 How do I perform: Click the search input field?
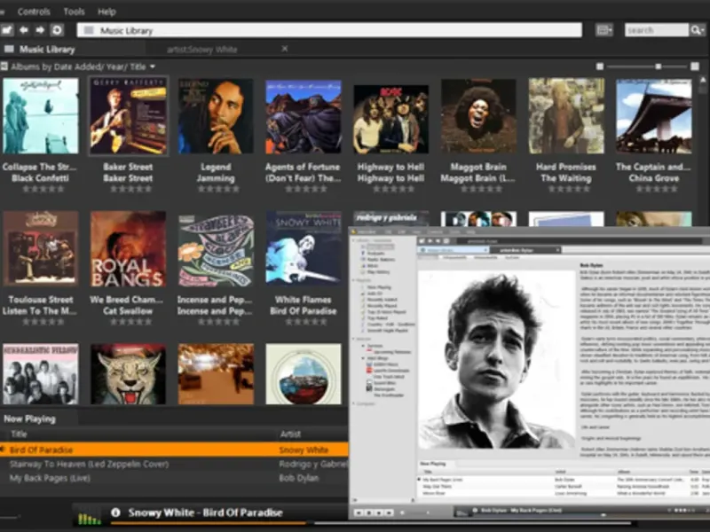click(657, 30)
